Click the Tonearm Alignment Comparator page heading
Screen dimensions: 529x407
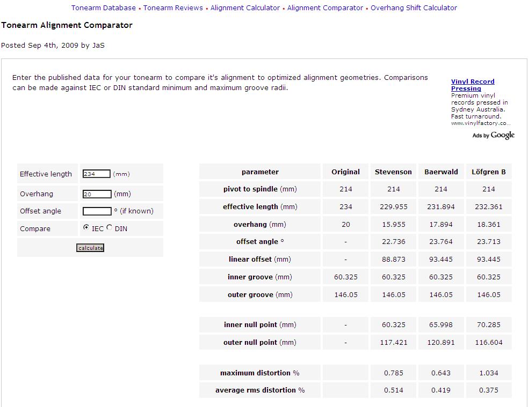click(67, 25)
